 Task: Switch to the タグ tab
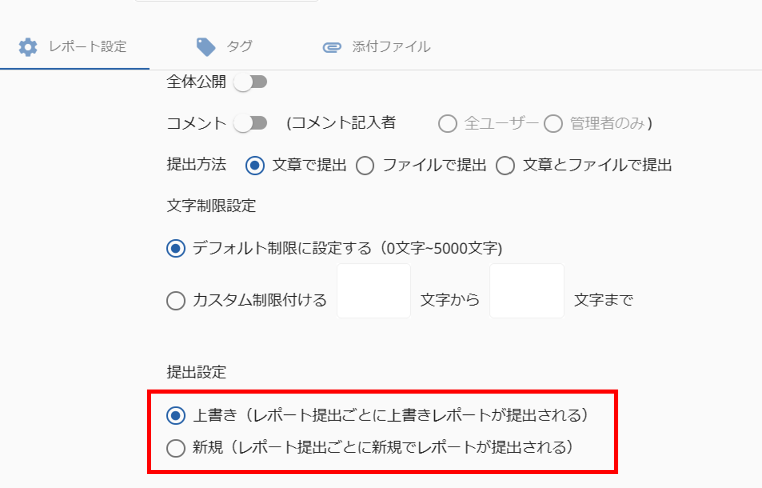click(225, 47)
